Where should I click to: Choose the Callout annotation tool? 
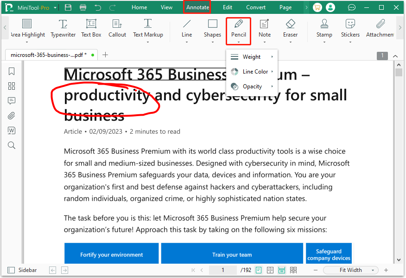point(117,28)
